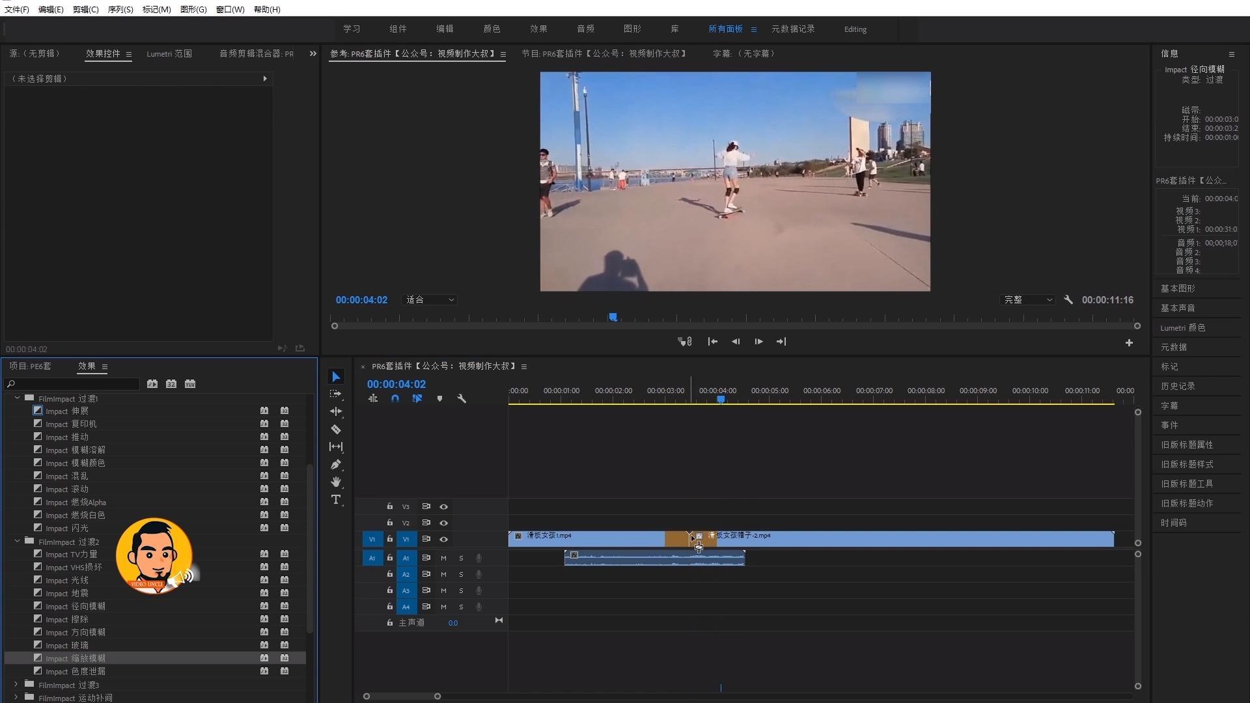
Task: Step back one frame
Action: (736, 341)
